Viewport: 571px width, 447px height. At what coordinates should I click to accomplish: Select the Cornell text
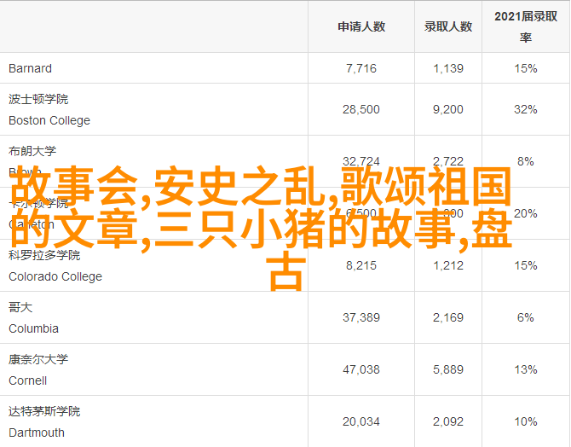click(27, 380)
